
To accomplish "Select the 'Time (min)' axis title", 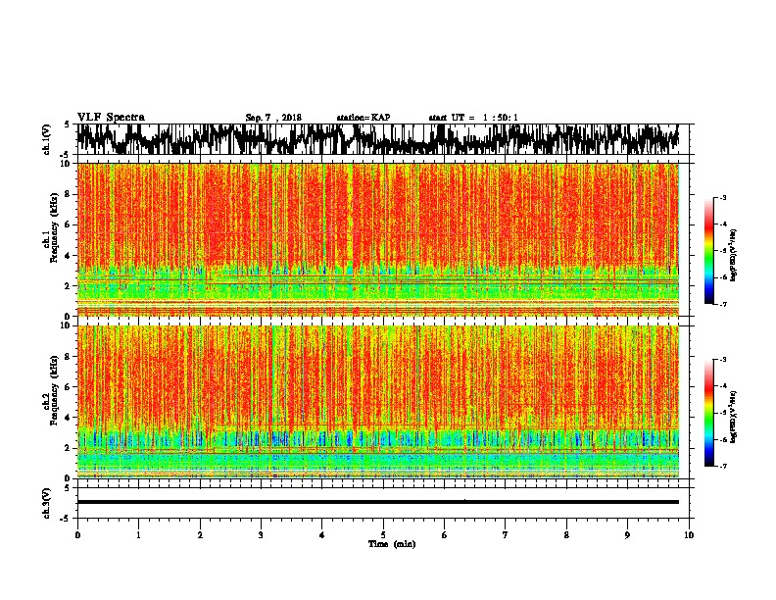I will [392, 544].
